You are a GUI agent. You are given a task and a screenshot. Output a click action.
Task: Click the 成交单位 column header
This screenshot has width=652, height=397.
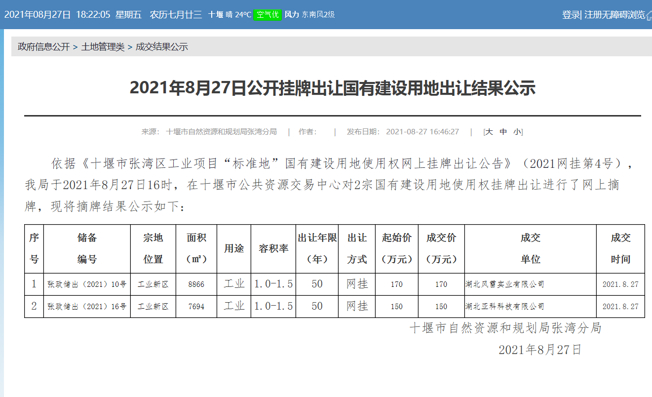pyautogui.click(x=530, y=248)
